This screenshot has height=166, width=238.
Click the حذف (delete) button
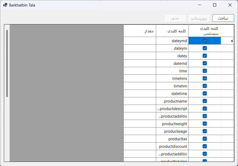point(175,18)
